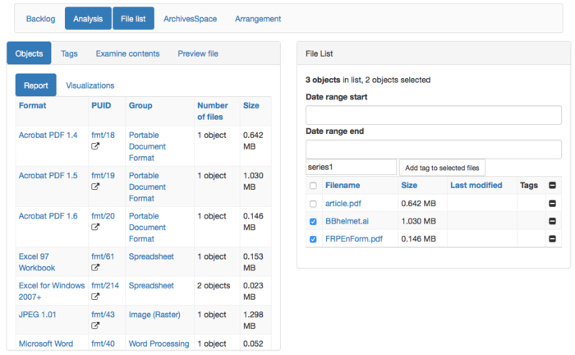Open external link icon for fmt/19
Viewport: 575px width, 355px height.
[x=95, y=187]
